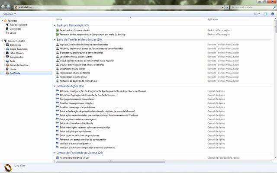This screenshot has height=173, width=277.
Task: Select Fabio Oliveira in the tree
Action: (16, 53)
